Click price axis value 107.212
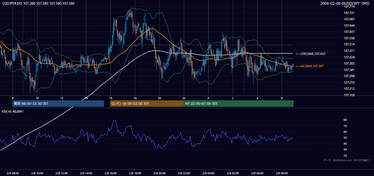The width and height of the screenshot is (374, 176). (349, 89)
